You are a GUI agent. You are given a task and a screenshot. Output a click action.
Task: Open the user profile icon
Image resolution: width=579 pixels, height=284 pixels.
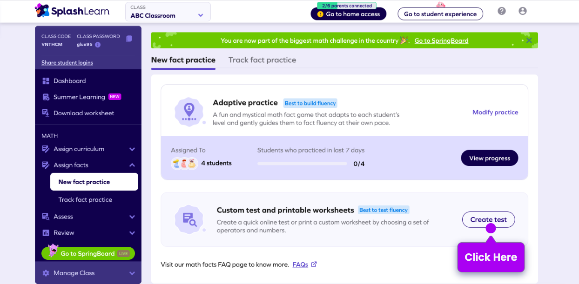pyautogui.click(x=522, y=11)
